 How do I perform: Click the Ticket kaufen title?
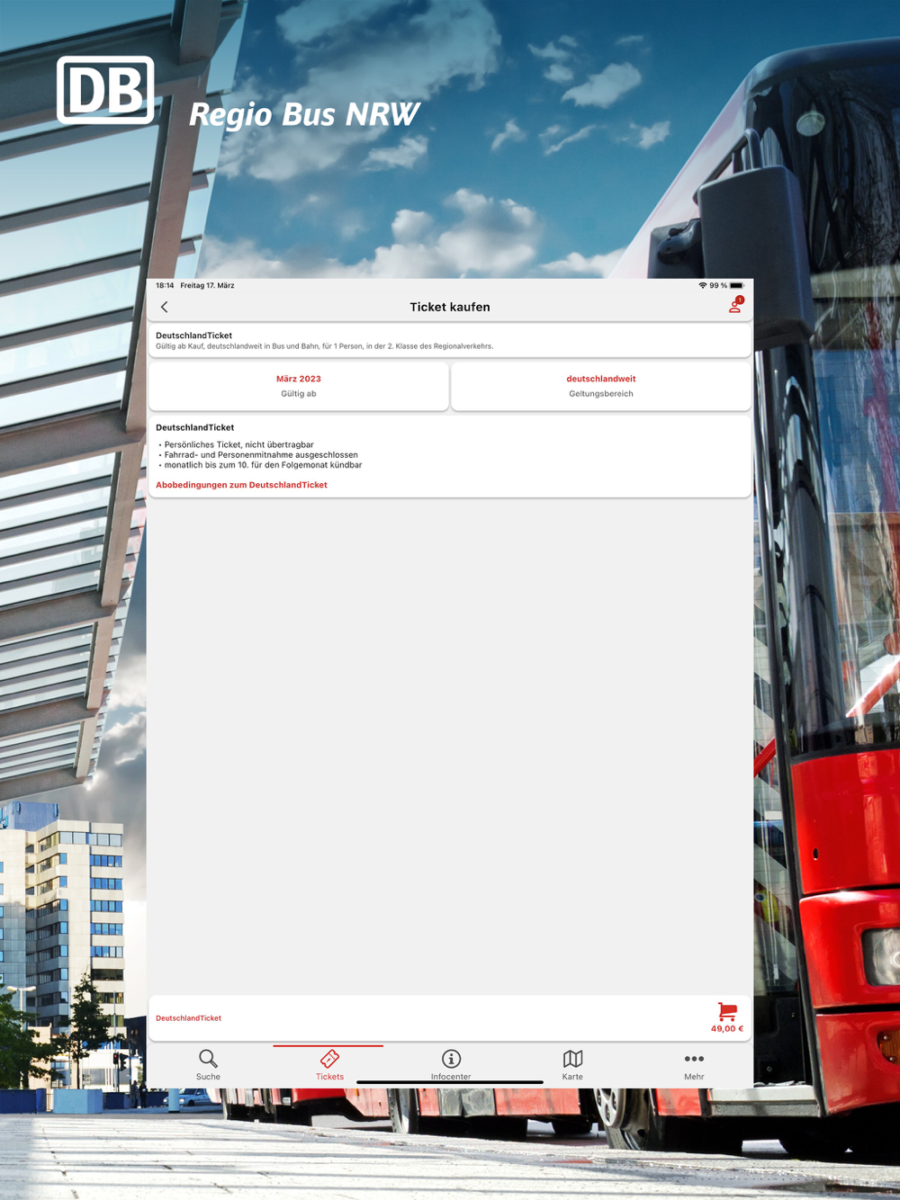(450, 307)
